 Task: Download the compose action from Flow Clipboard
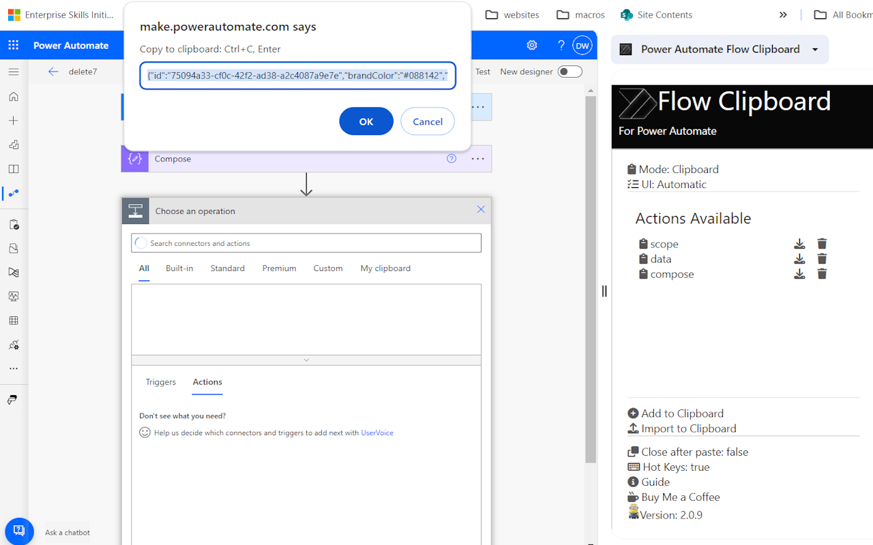point(799,273)
